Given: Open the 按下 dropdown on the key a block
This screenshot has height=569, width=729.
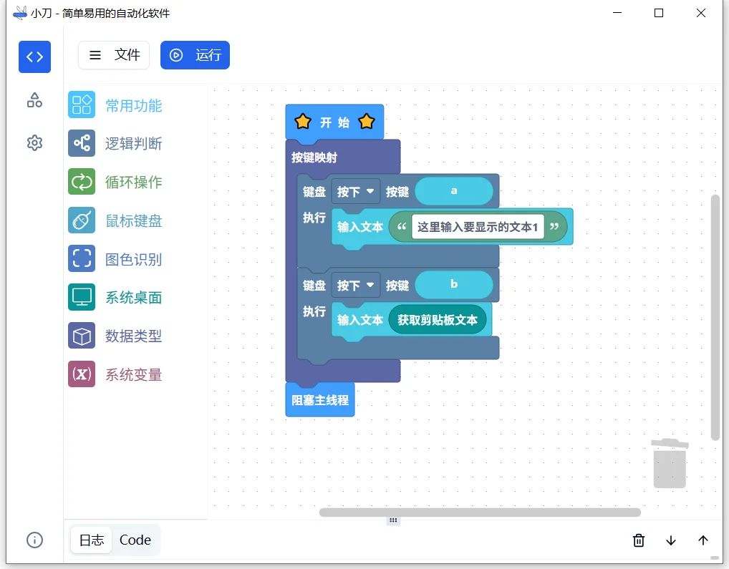Looking at the screenshot, I should click(x=356, y=191).
